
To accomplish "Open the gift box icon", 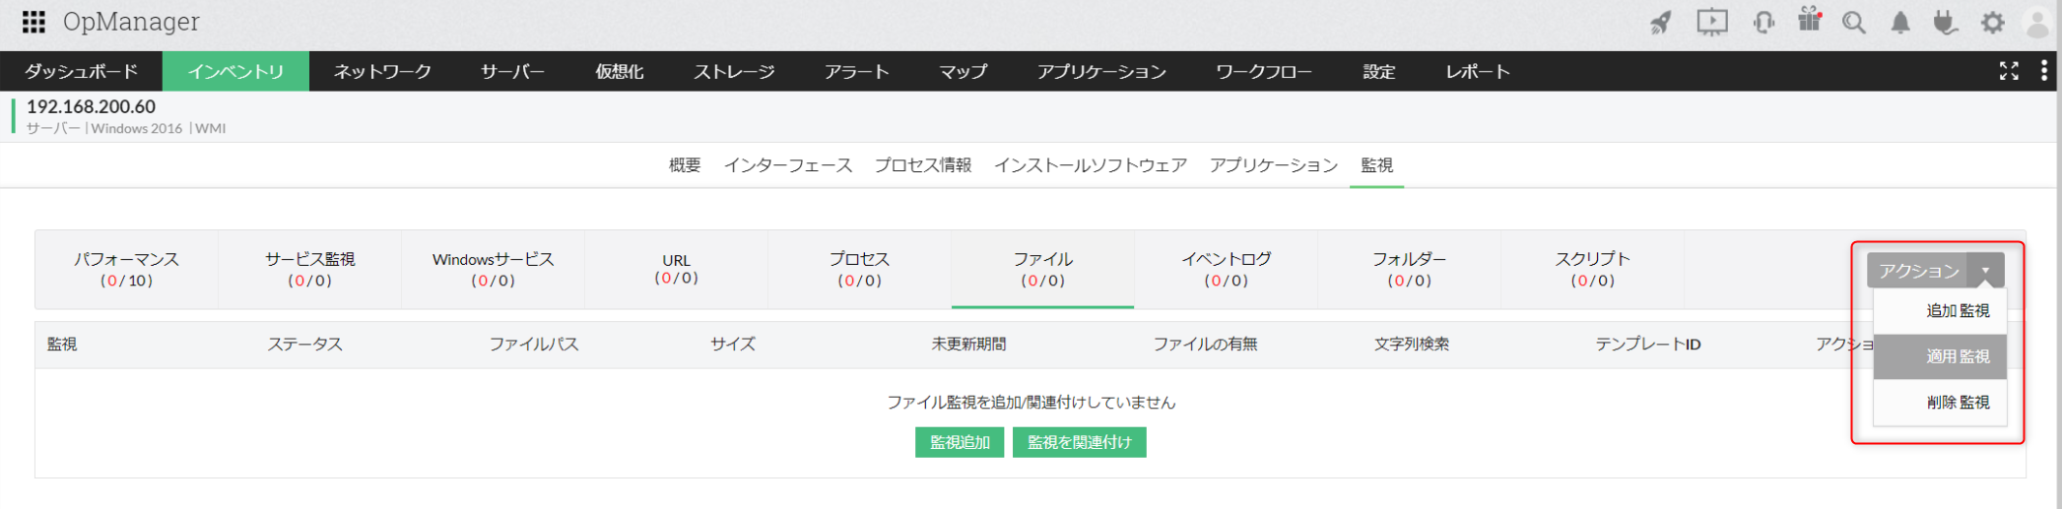I will tap(1810, 21).
